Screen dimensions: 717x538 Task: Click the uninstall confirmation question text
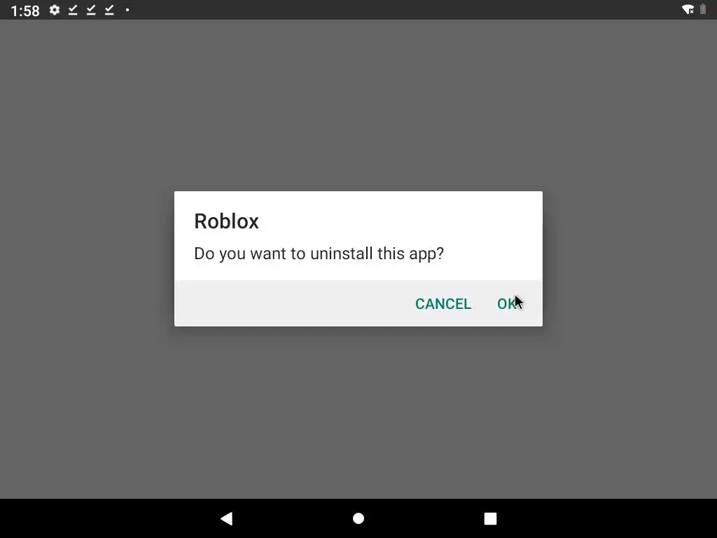(319, 254)
